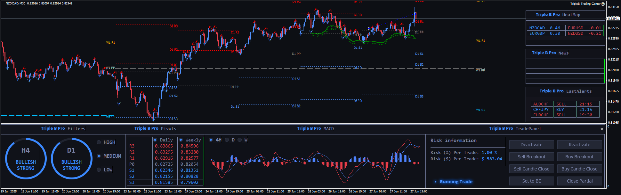The width and height of the screenshot is (621, 195).
Task: Click the Close Partial button
Action: click(579, 181)
